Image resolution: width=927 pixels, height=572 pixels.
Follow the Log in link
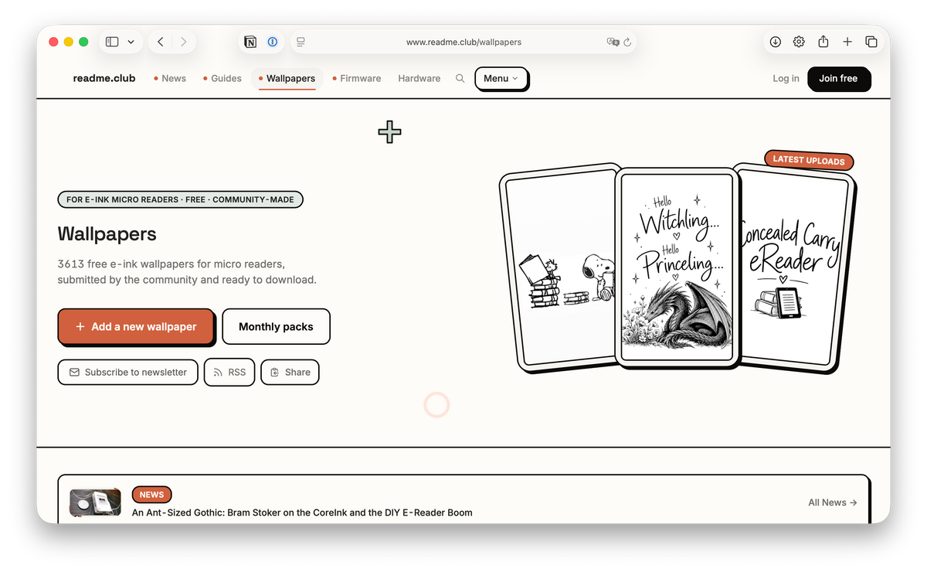[786, 78]
